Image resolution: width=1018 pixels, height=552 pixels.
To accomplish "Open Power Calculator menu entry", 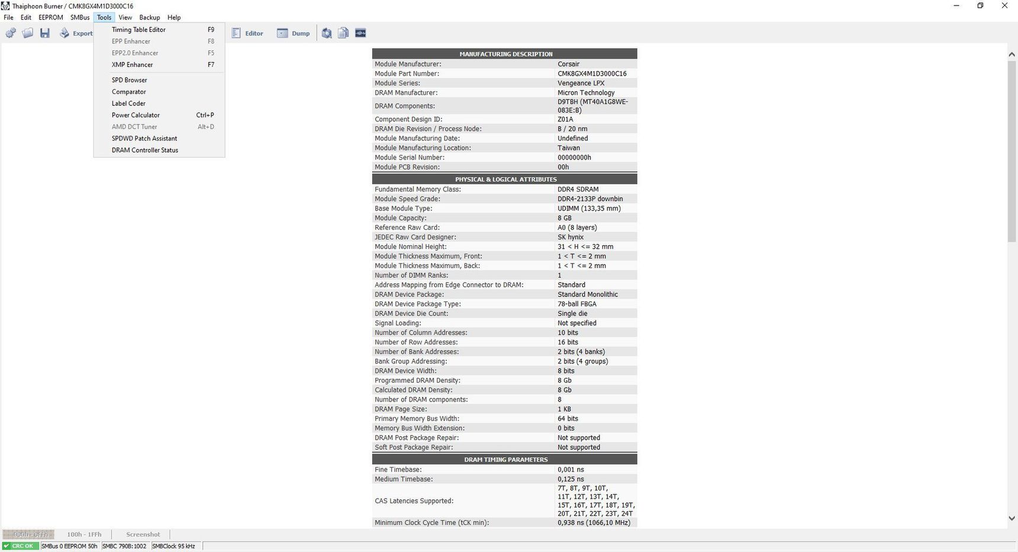I will (x=159, y=115).
